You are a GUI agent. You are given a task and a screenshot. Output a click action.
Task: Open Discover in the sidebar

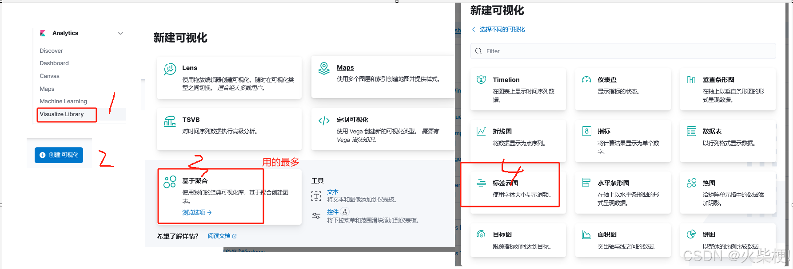[51, 51]
